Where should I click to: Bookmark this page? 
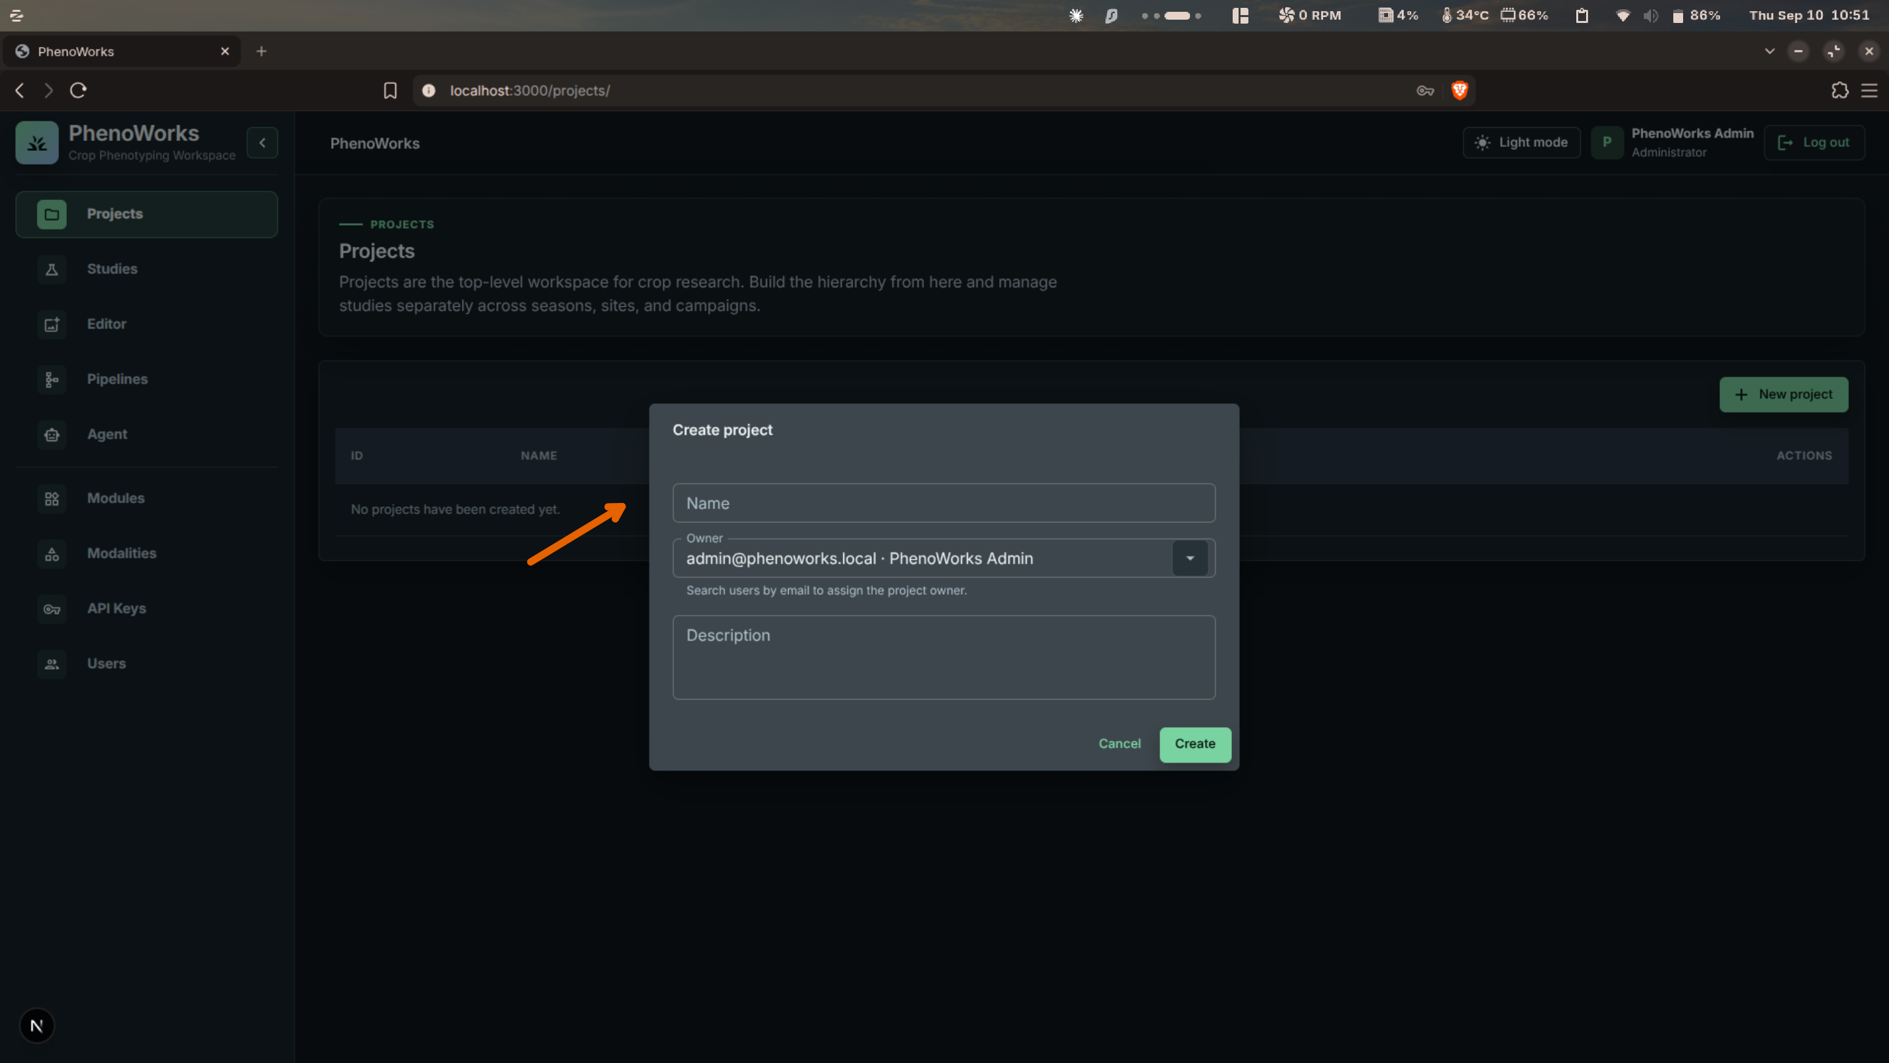(390, 90)
